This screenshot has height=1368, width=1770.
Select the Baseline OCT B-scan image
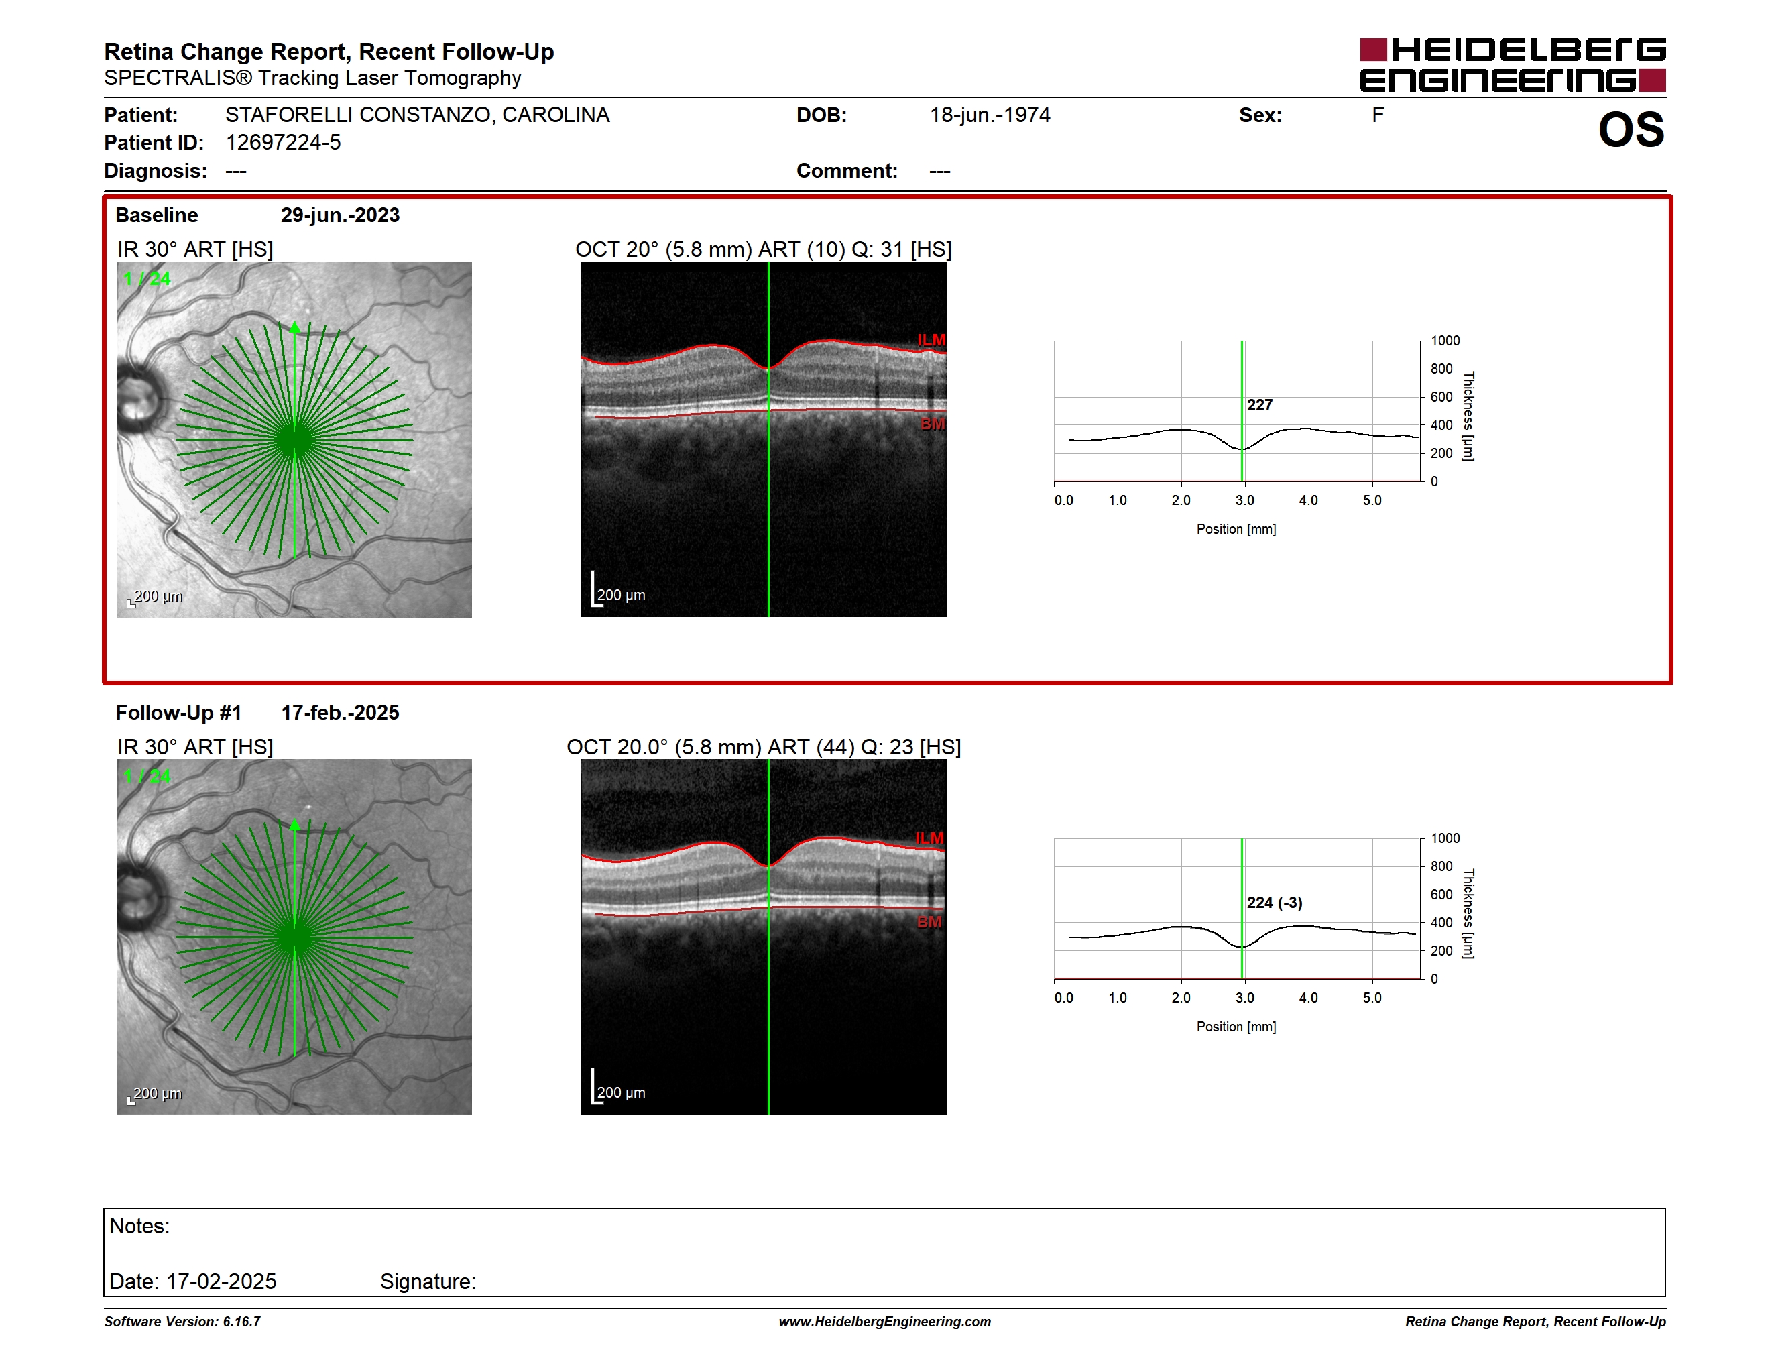(764, 439)
